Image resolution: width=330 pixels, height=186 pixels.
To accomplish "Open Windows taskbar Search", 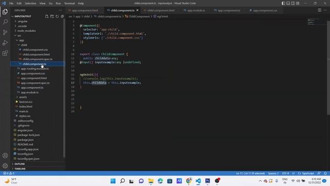I will point(122,181).
